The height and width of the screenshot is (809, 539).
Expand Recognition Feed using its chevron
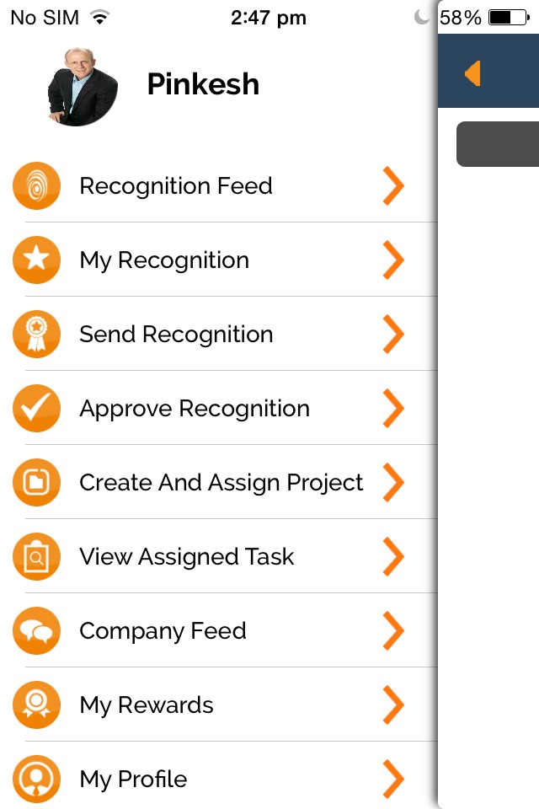coord(393,185)
